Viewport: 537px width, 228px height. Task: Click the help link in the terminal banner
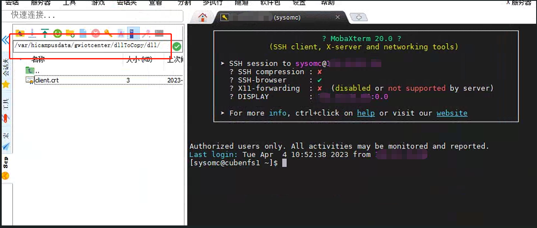[366, 113]
